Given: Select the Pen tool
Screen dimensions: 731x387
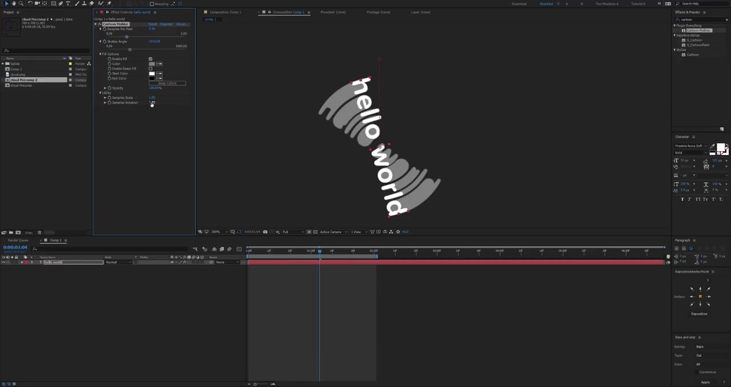Looking at the screenshot, I should click(x=61, y=3).
